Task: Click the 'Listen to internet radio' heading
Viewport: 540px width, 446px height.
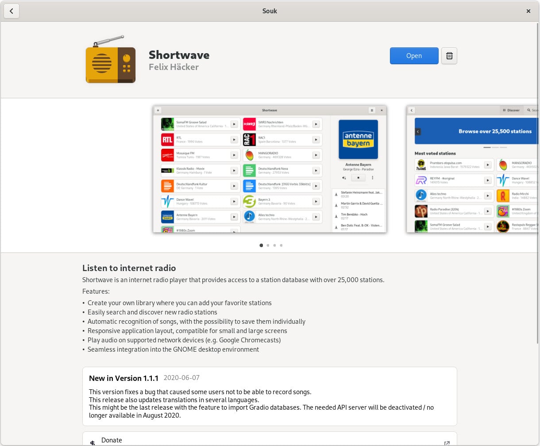Action: [x=129, y=268]
